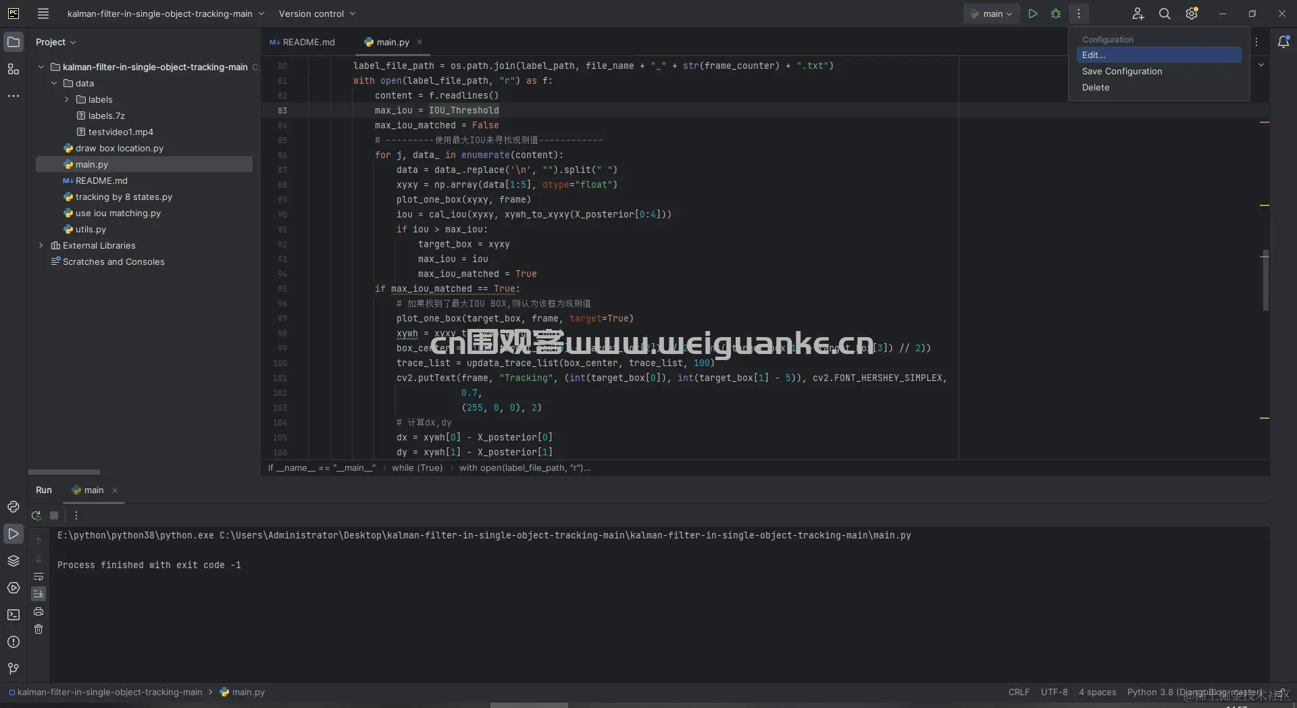Open the Terminal tool window icon
This screenshot has height=708, width=1297.
[x=14, y=615]
